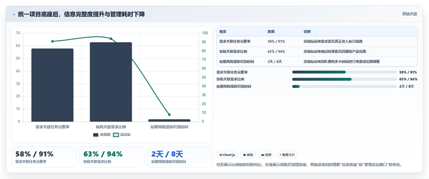429x179 pixels.
Task: Click table value 58% / 91%
Action: 276,42
